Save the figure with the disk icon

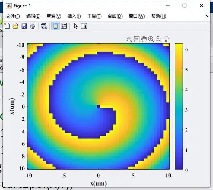[x=24, y=26]
